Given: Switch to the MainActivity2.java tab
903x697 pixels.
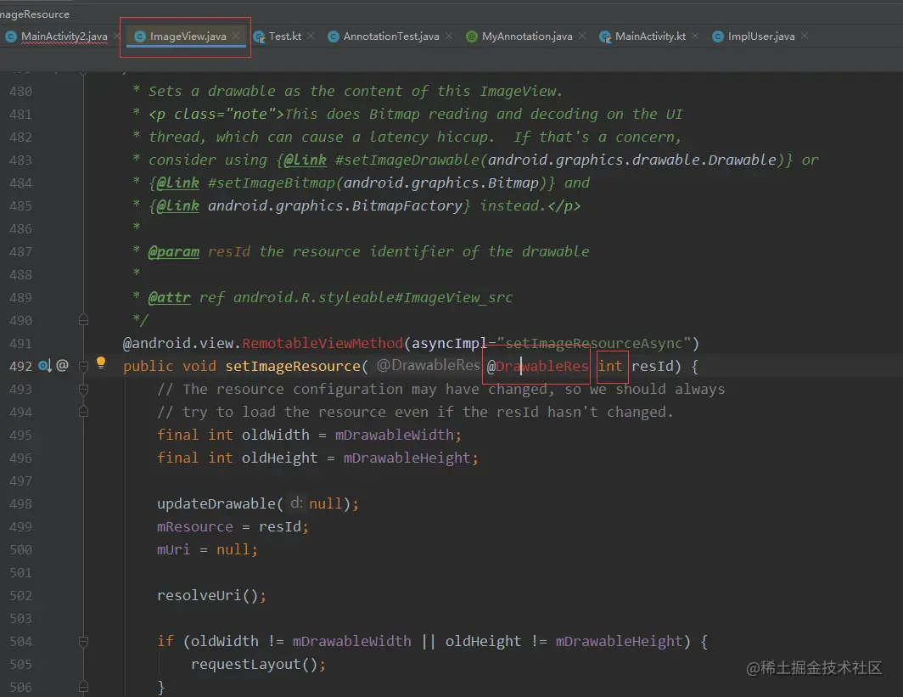Looking at the screenshot, I should click(57, 37).
